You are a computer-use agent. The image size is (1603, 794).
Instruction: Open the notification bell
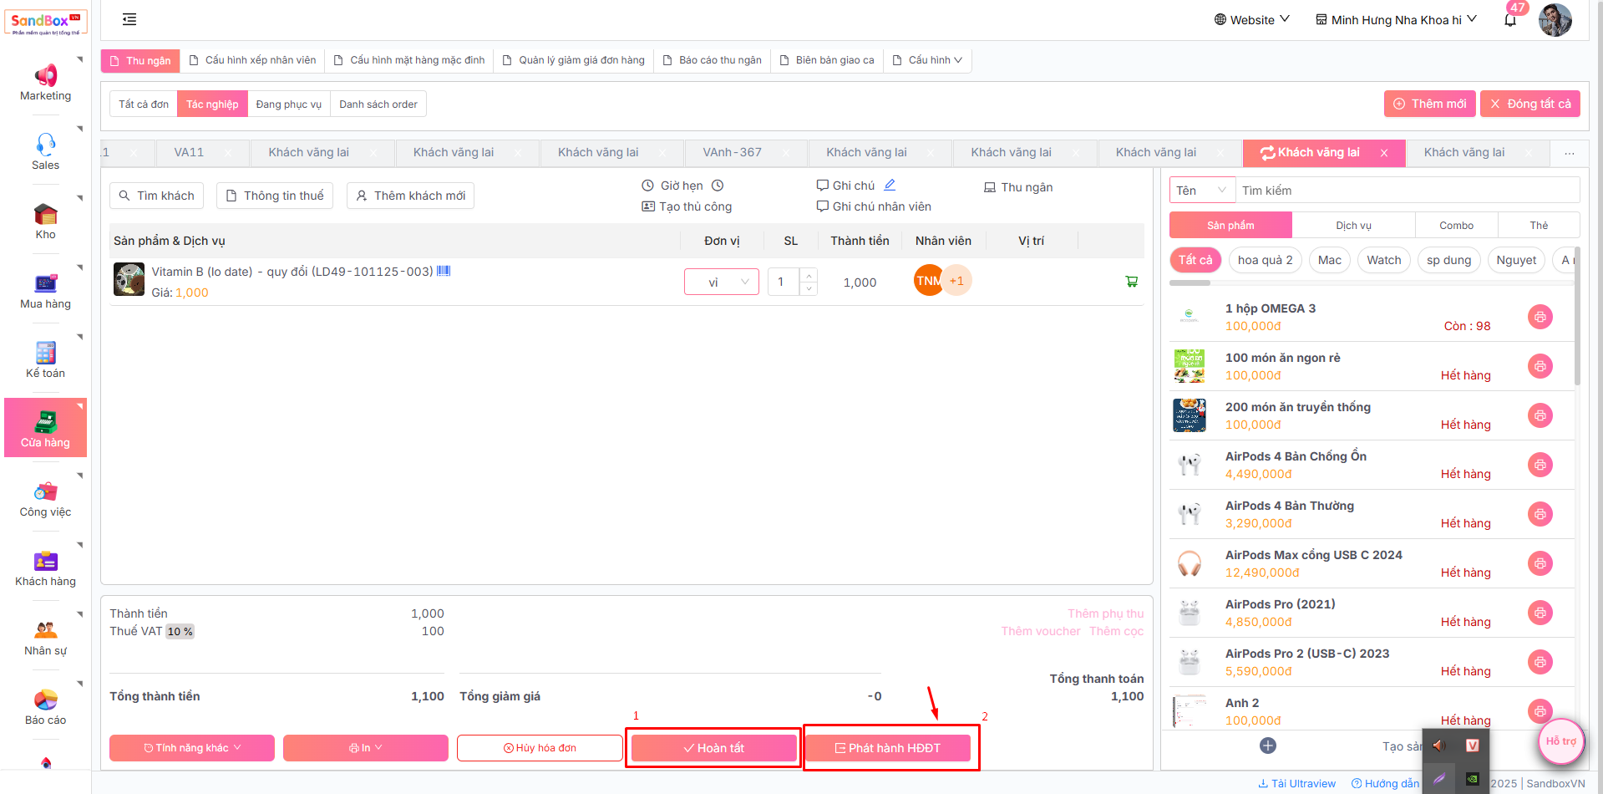[1509, 20]
